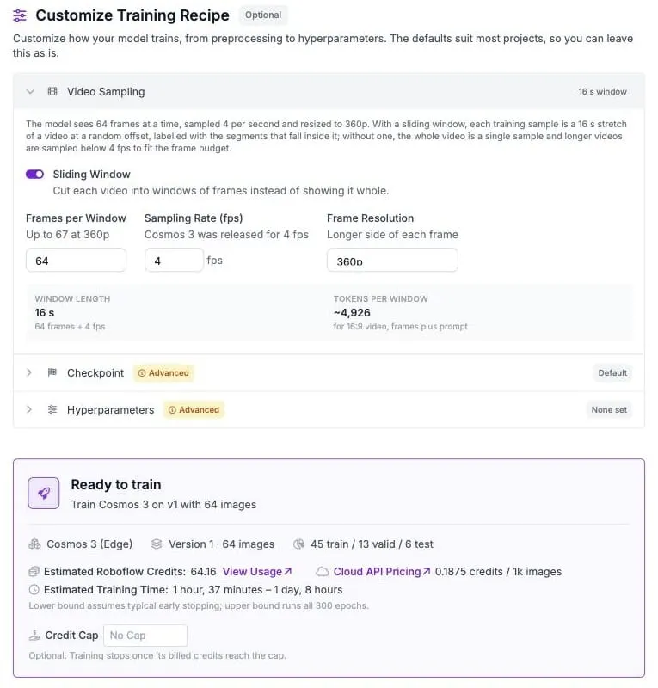
Task: Expand the Hyperparameters section
Action: [29, 409]
